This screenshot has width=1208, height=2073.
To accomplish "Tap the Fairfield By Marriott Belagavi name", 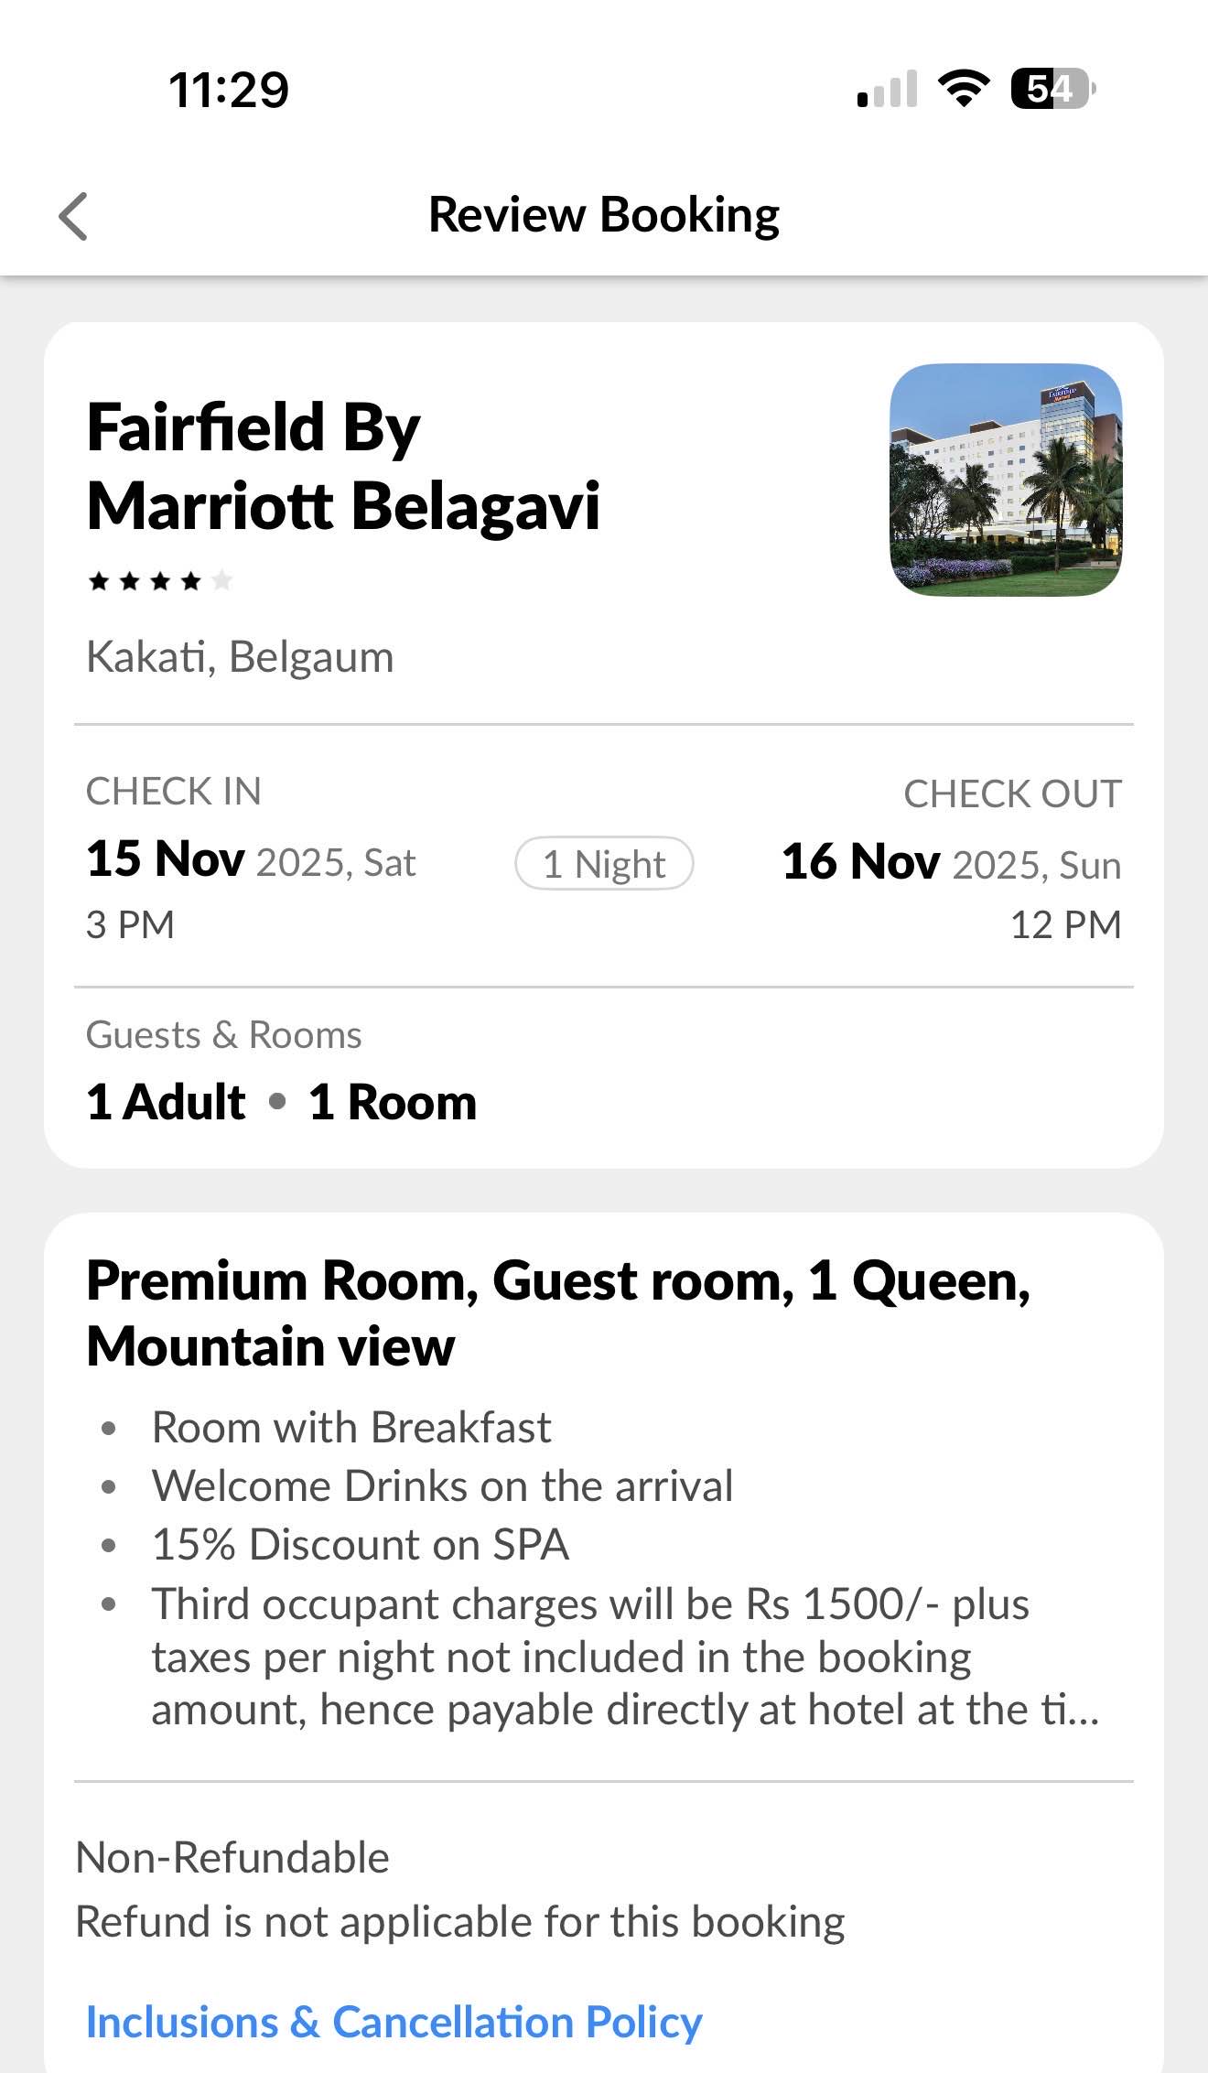I will (343, 467).
